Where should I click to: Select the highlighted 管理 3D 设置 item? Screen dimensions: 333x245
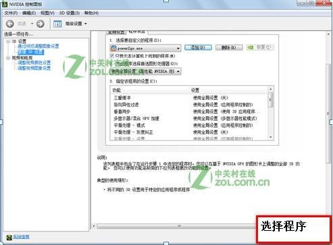(x=31, y=52)
